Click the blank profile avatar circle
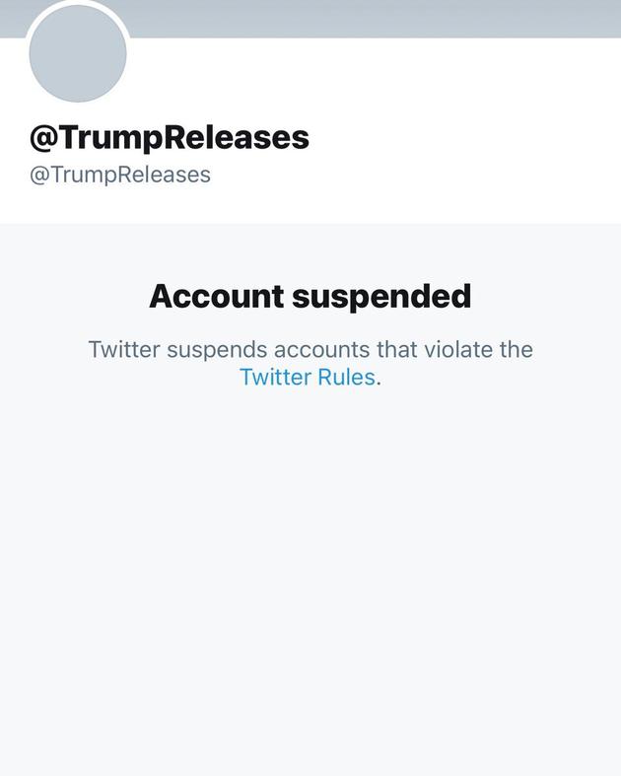The height and width of the screenshot is (776, 621). 78,54
